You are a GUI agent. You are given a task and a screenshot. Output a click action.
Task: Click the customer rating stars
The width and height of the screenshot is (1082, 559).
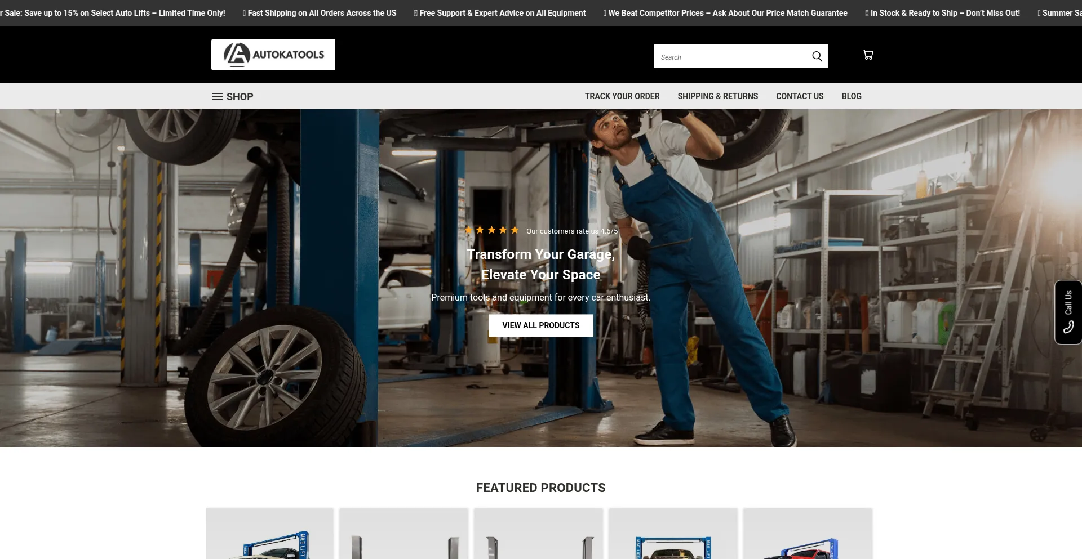click(491, 230)
